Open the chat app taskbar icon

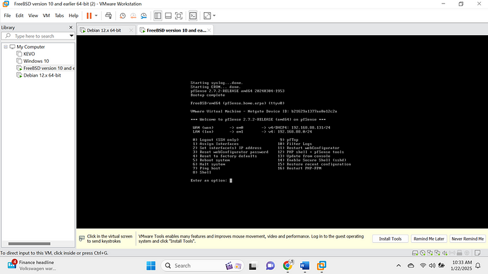pos(270,265)
